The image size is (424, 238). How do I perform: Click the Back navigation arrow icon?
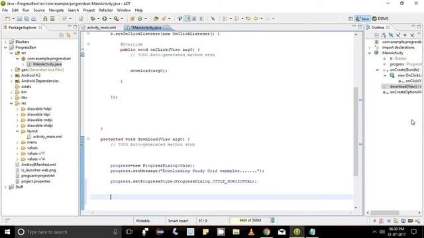[256, 19]
